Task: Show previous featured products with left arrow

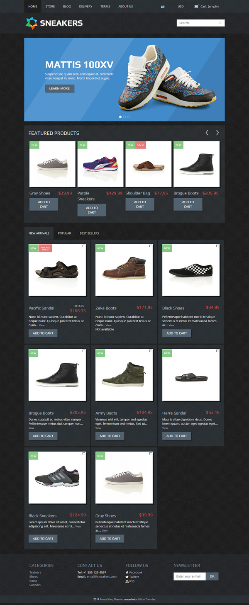Action: 207,133
